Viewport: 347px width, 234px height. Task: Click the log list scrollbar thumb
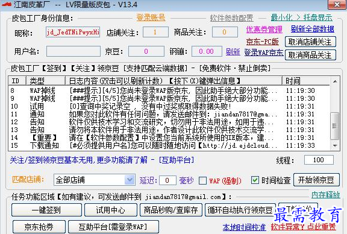[334, 125]
